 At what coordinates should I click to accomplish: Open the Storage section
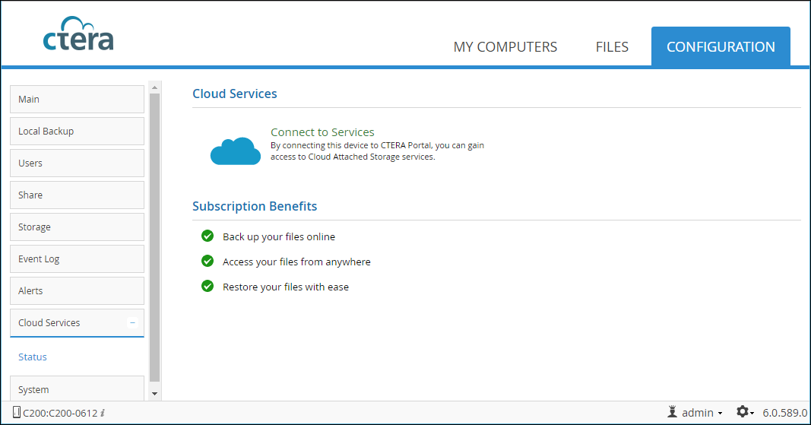pos(77,227)
